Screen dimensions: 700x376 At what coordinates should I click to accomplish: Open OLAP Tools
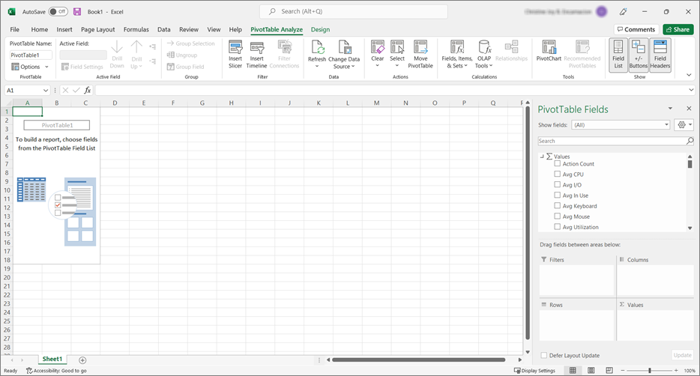click(x=484, y=54)
